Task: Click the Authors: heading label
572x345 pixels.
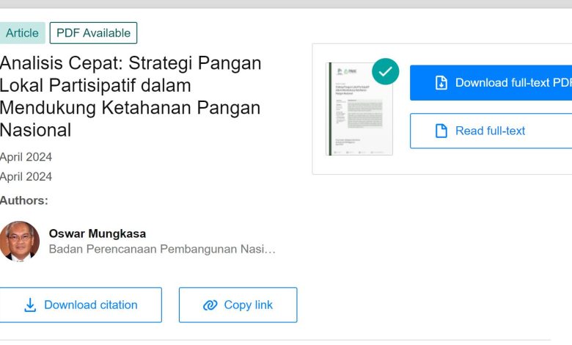Action: pos(24,200)
